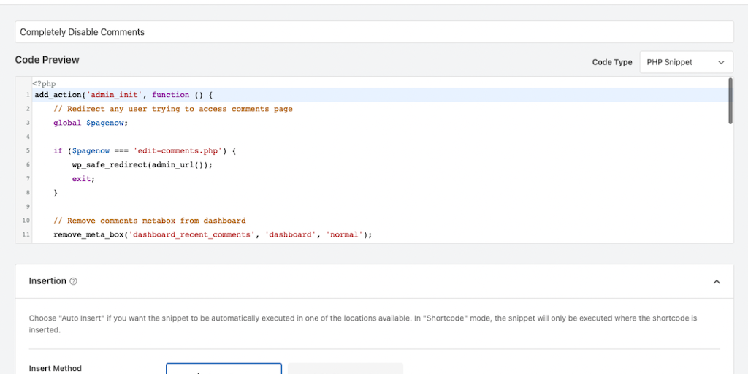
Task: Click the wp_safe_redirect code line
Action: [142, 165]
